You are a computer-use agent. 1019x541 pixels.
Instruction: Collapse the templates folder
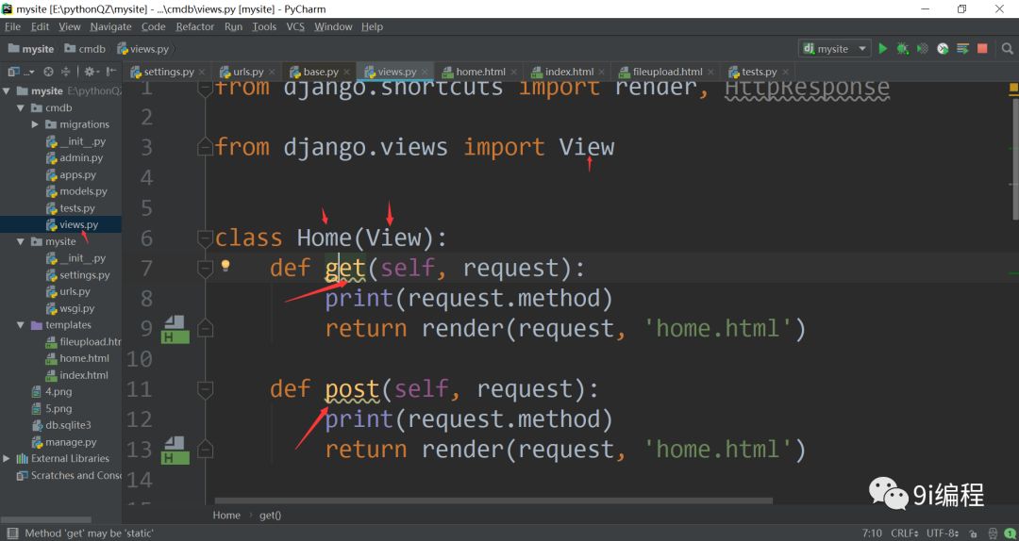click(x=21, y=325)
